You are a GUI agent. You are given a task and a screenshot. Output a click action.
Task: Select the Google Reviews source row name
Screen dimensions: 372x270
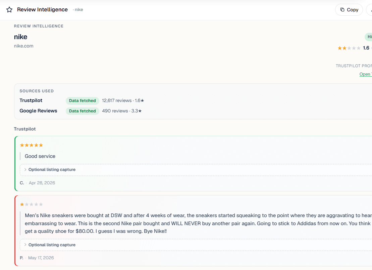38,111
